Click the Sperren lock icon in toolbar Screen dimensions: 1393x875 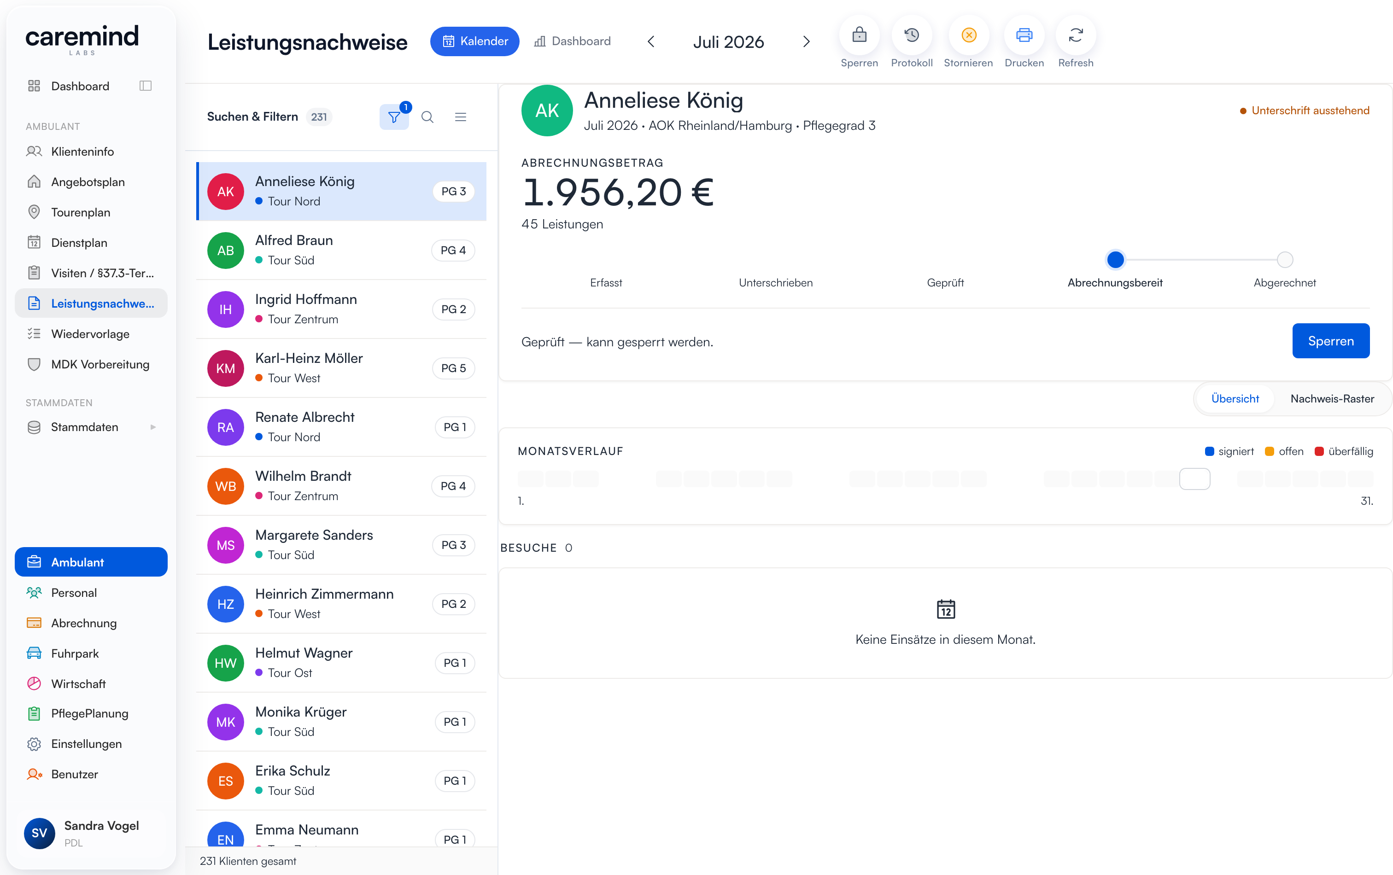859,35
